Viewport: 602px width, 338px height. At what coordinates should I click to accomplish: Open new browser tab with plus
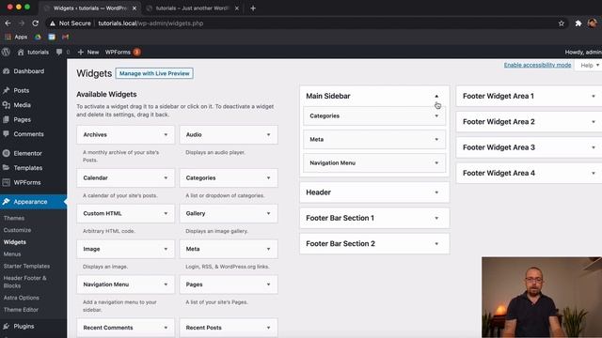[253, 8]
